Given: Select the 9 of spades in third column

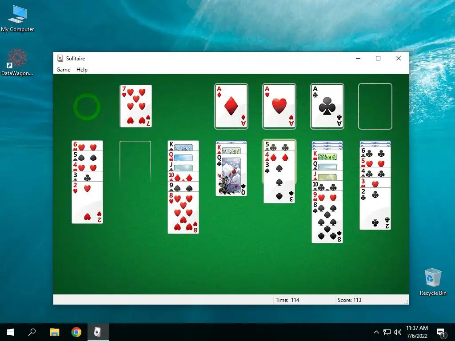Looking at the screenshot, I should pos(184,186).
